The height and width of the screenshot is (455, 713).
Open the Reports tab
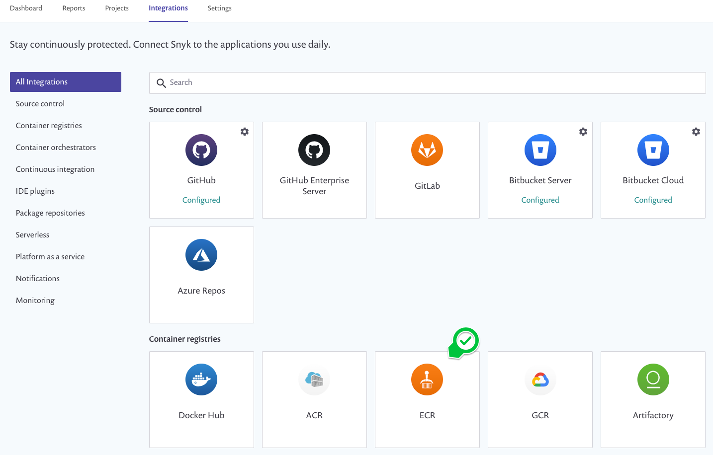coord(74,8)
